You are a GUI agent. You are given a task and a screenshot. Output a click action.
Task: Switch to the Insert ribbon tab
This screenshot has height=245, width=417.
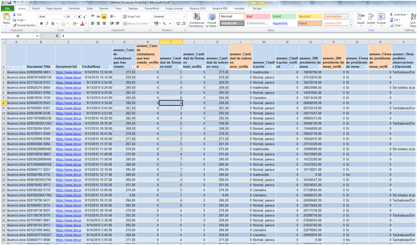coord(36,8)
